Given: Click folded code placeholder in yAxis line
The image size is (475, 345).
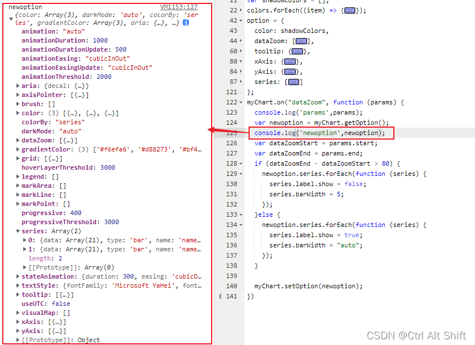Looking at the screenshot, I should point(290,72).
